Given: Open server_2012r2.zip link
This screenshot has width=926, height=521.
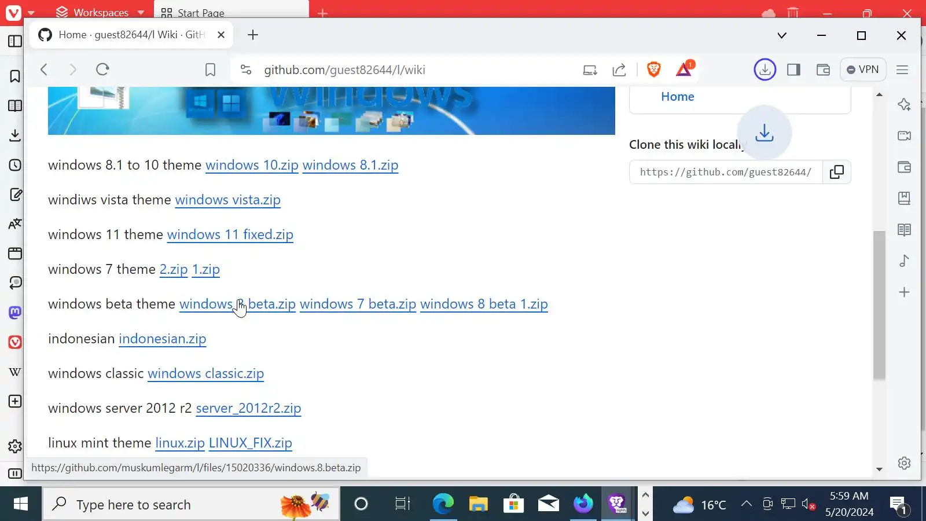Looking at the screenshot, I should pyautogui.click(x=248, y=408).
